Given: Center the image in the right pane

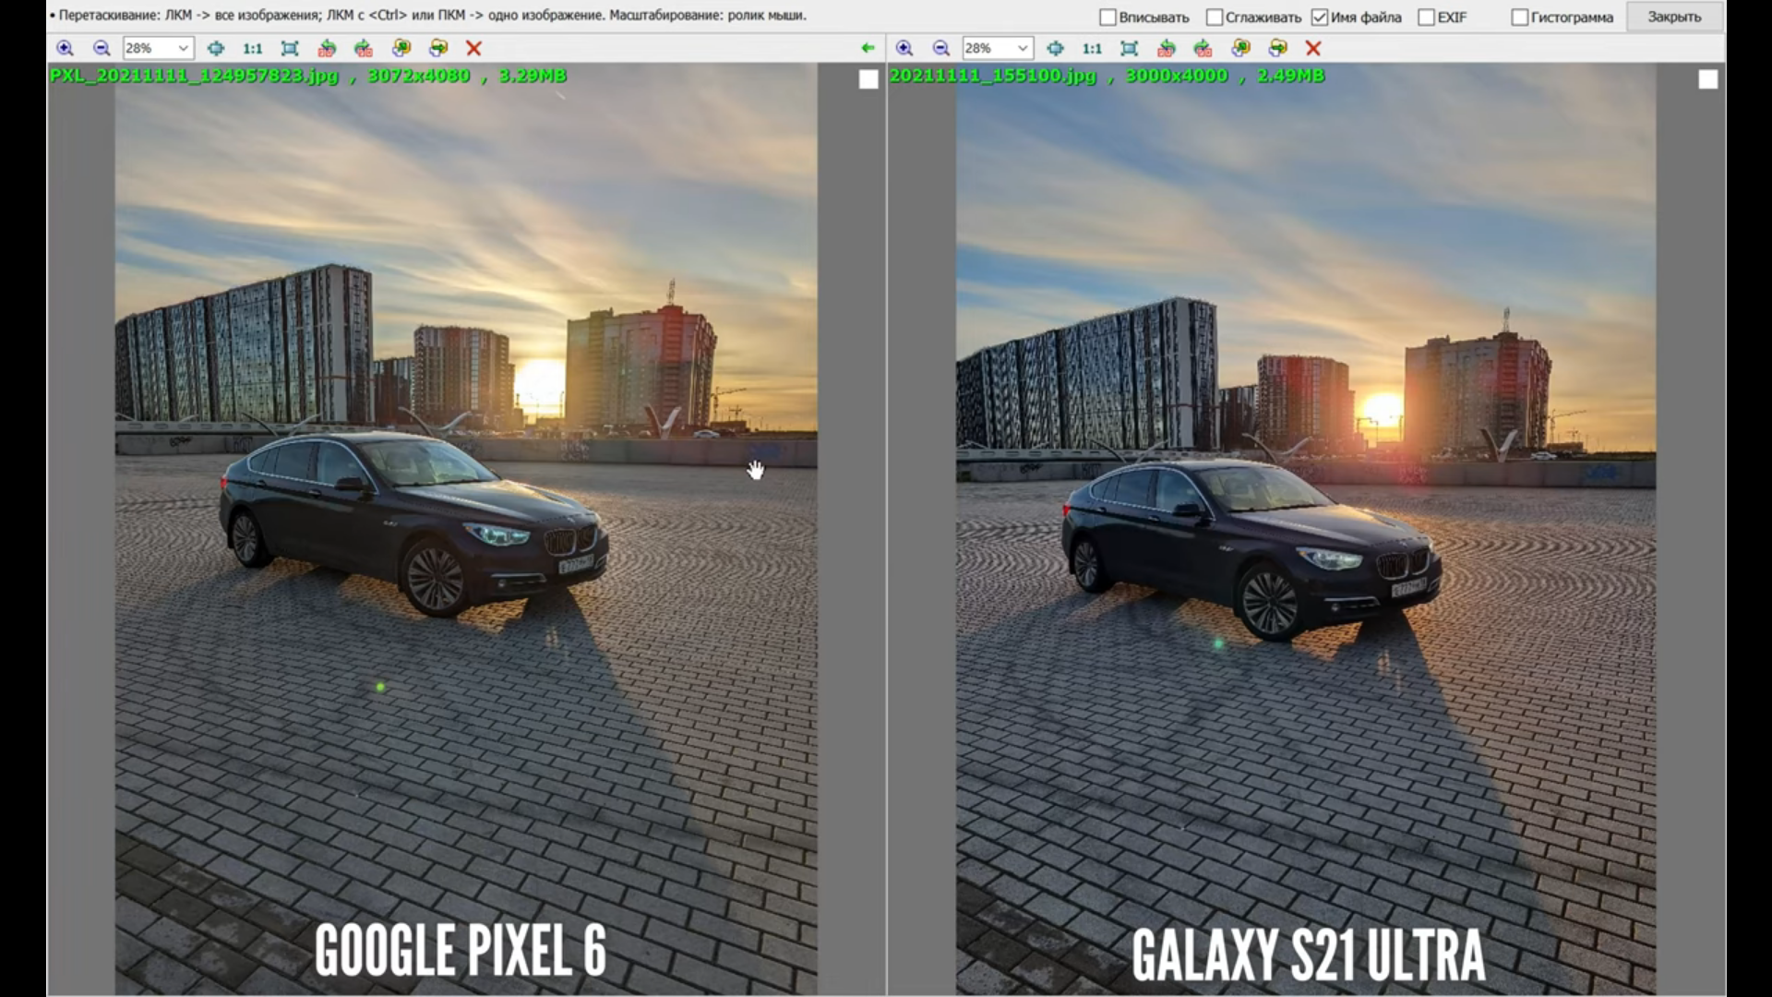Looking at the screenshot, I should click(1055, 48).
